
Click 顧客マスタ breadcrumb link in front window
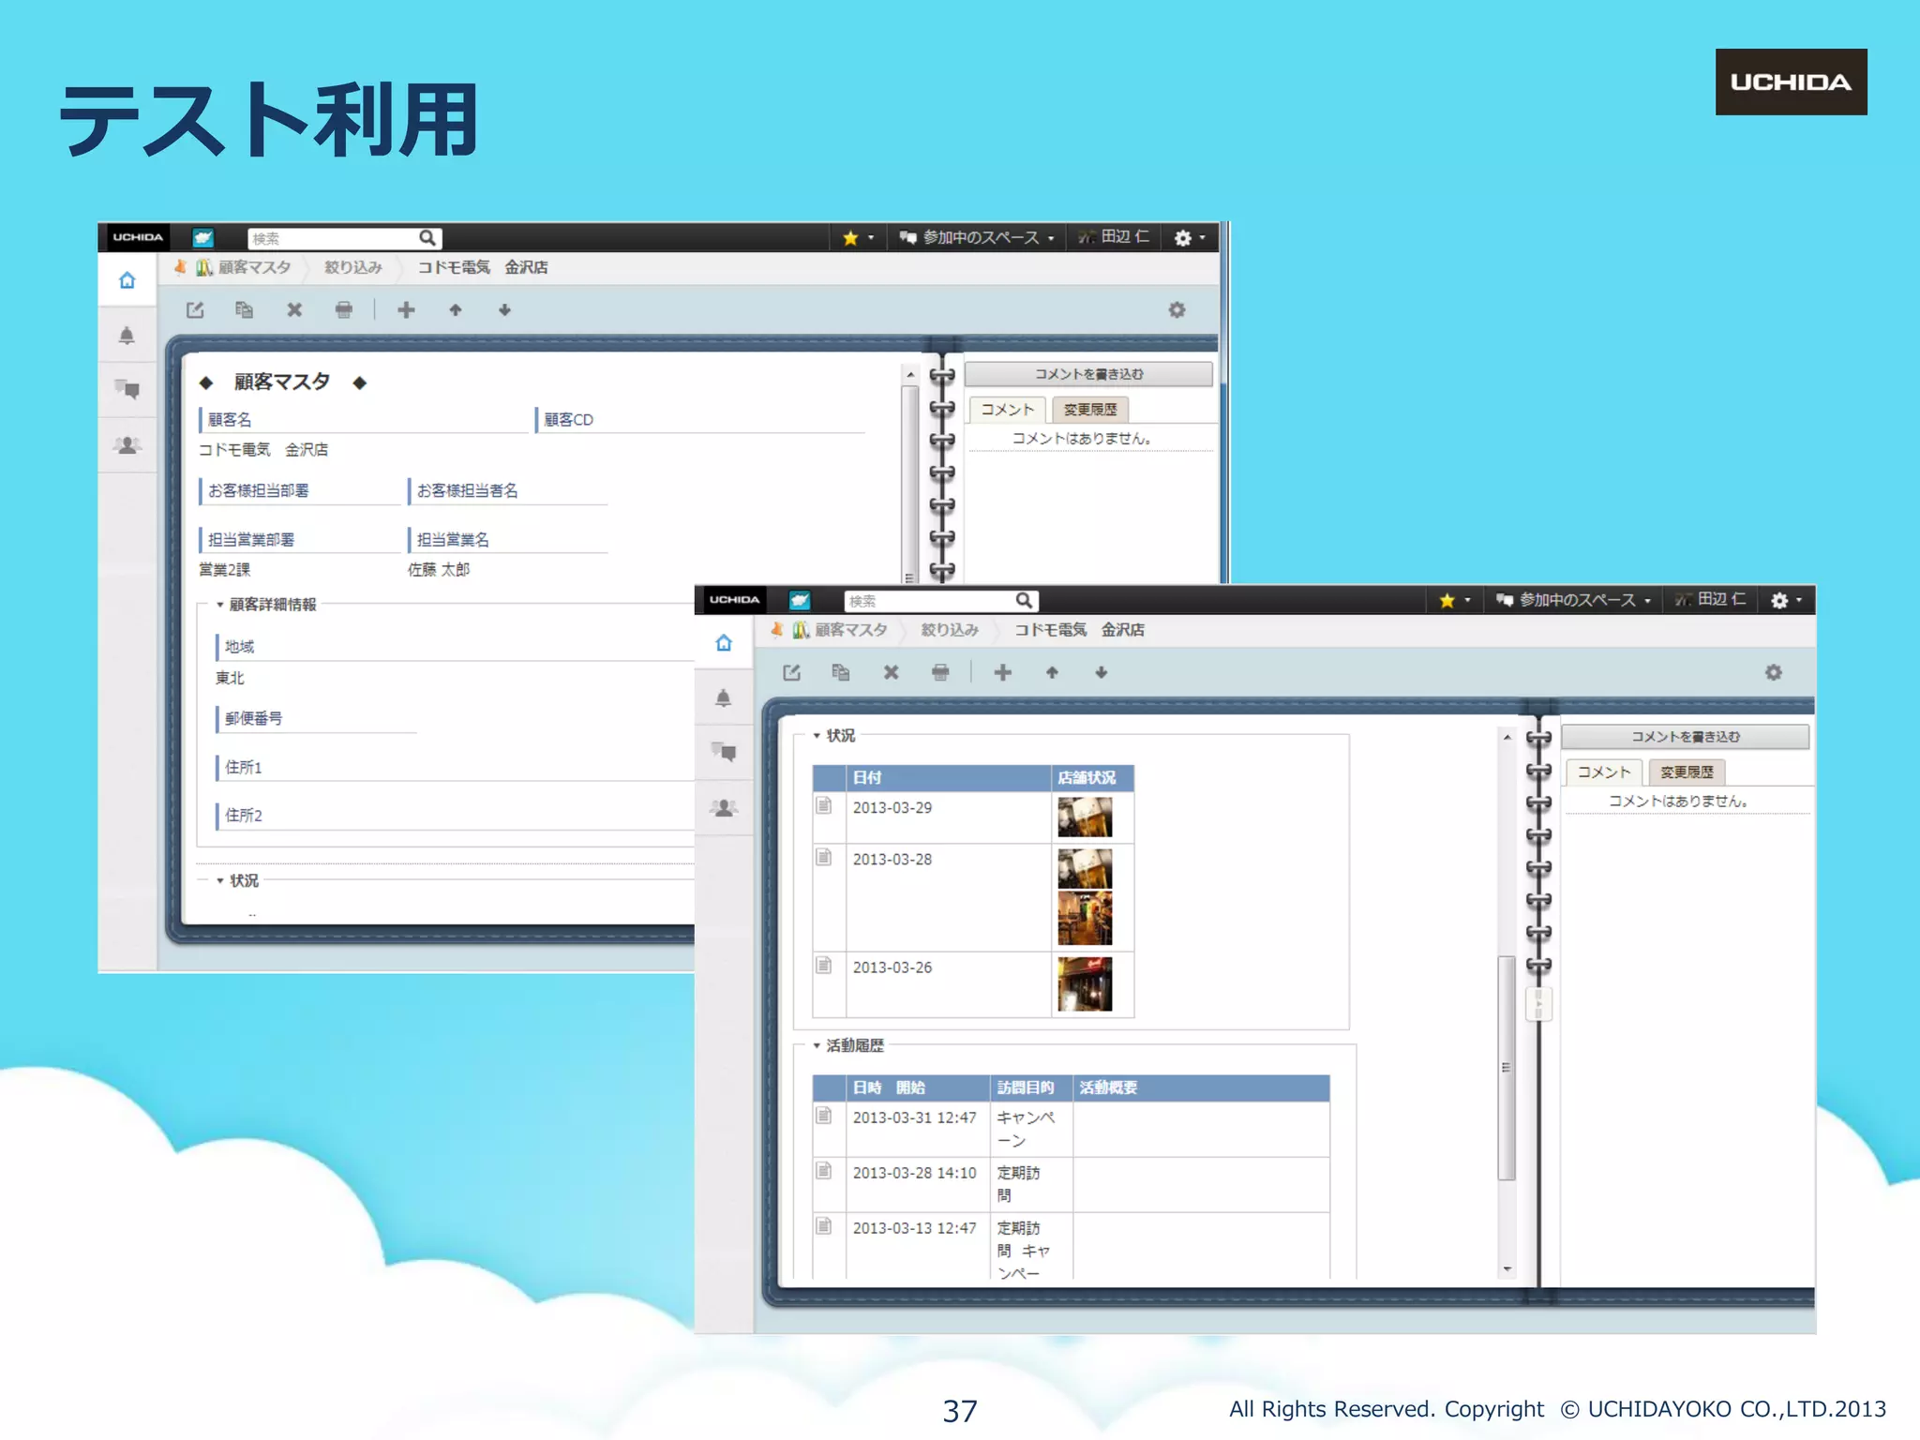[x=849, y=630]
